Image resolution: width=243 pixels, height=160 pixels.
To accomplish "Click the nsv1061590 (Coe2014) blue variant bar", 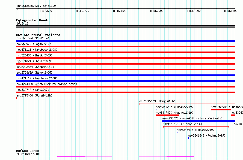I will (126, 41).
